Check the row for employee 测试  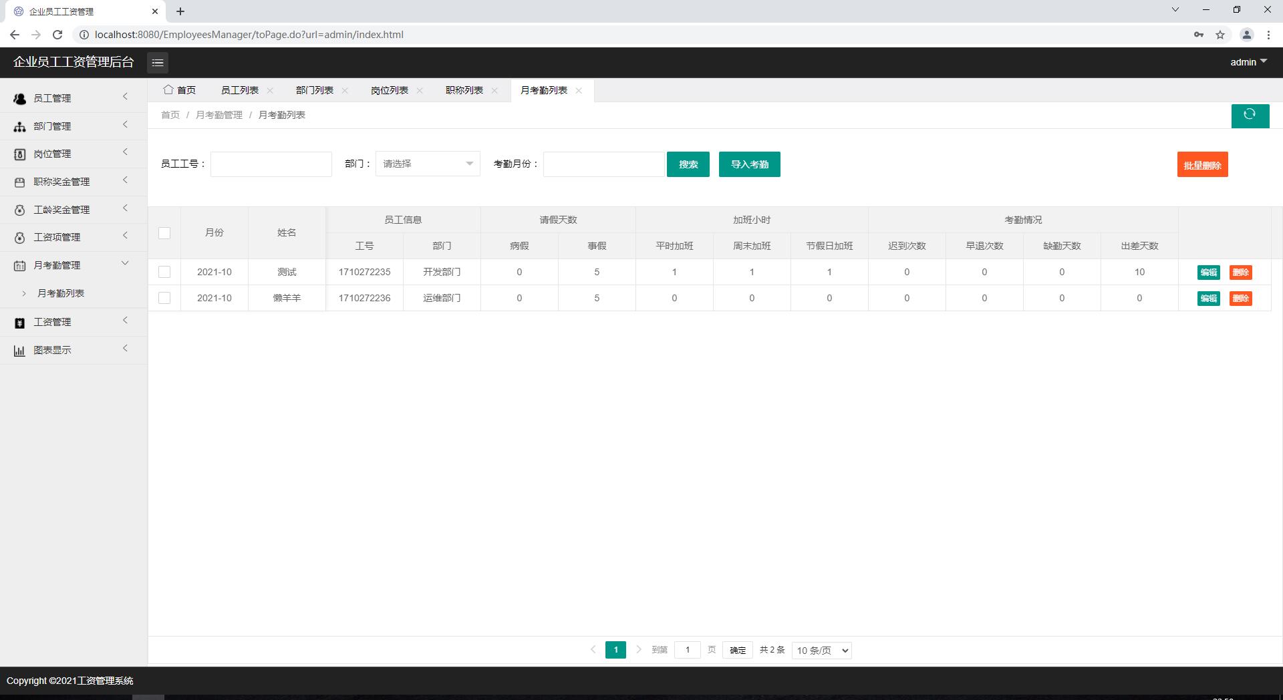pyautogui.click(x=164, y=272)
